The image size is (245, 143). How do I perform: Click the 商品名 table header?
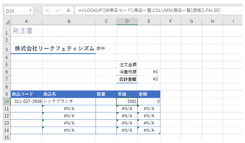click(x=69, y=94)
